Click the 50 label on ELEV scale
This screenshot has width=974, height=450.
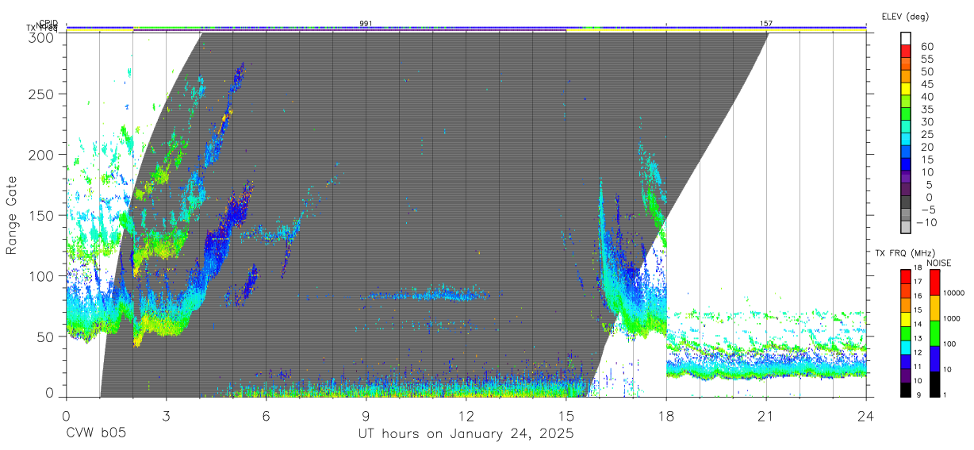926,72
